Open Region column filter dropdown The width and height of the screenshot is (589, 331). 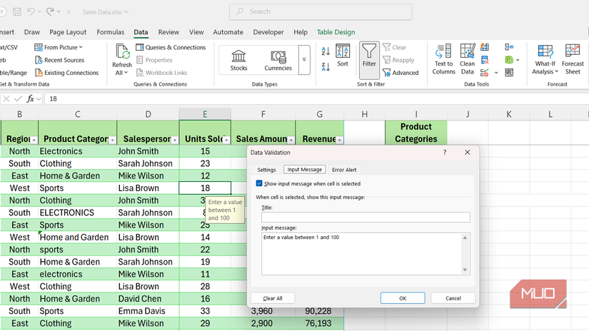click(34, 141)
